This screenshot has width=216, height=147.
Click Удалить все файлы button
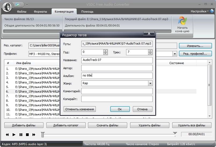coord(192,125)
